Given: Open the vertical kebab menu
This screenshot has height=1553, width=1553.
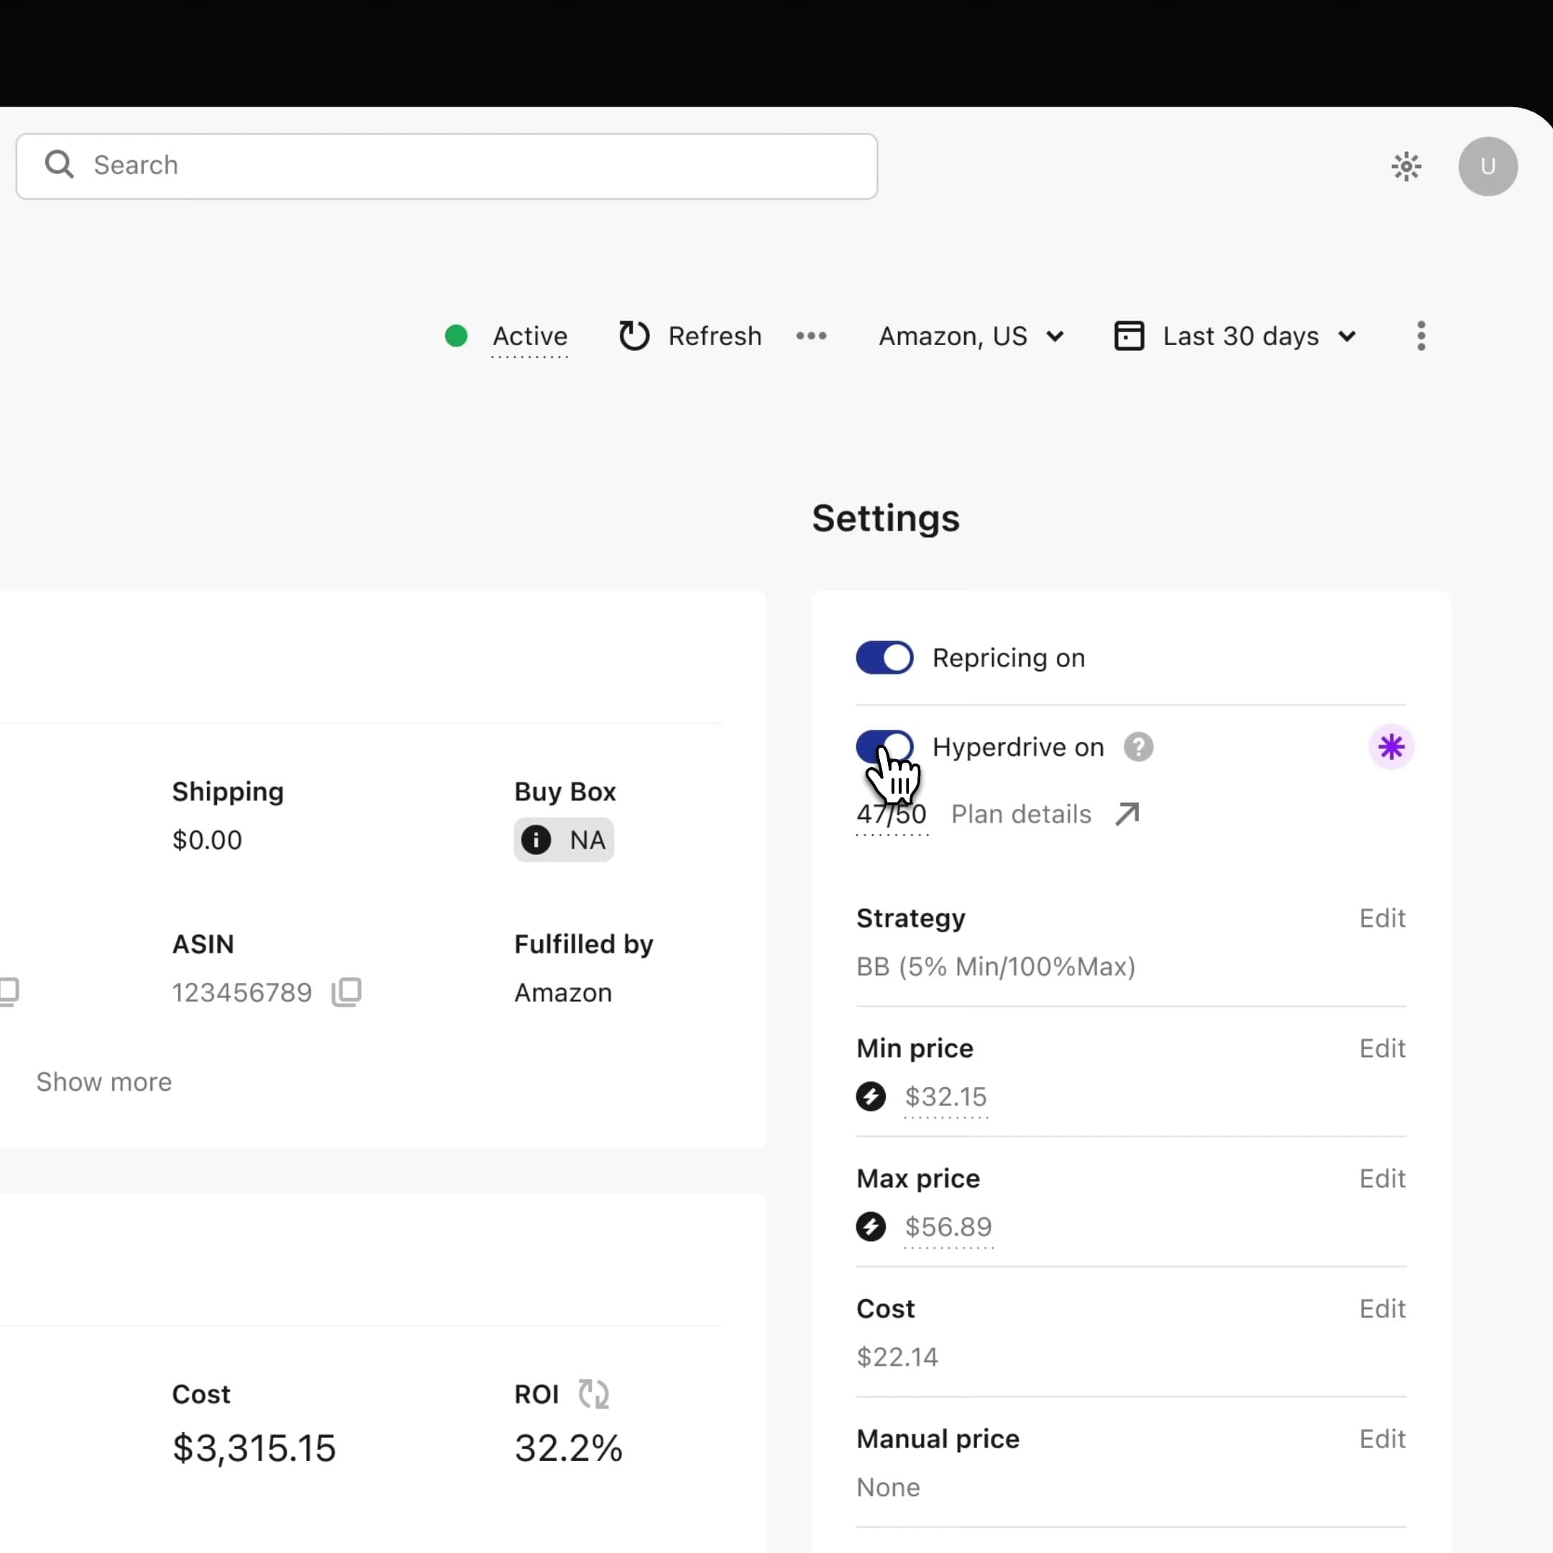Looking at the screenshot, I should (1421, 335).
